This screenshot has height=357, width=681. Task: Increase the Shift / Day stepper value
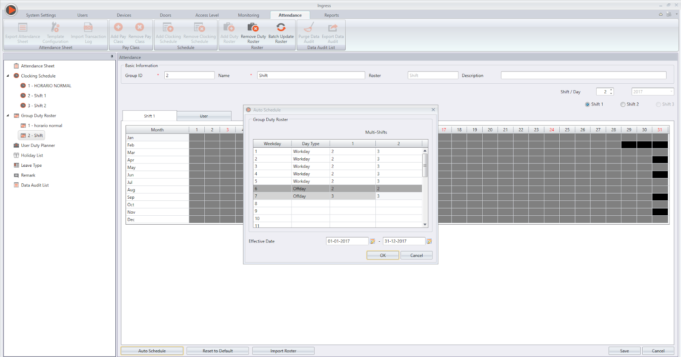pos(611,90)
